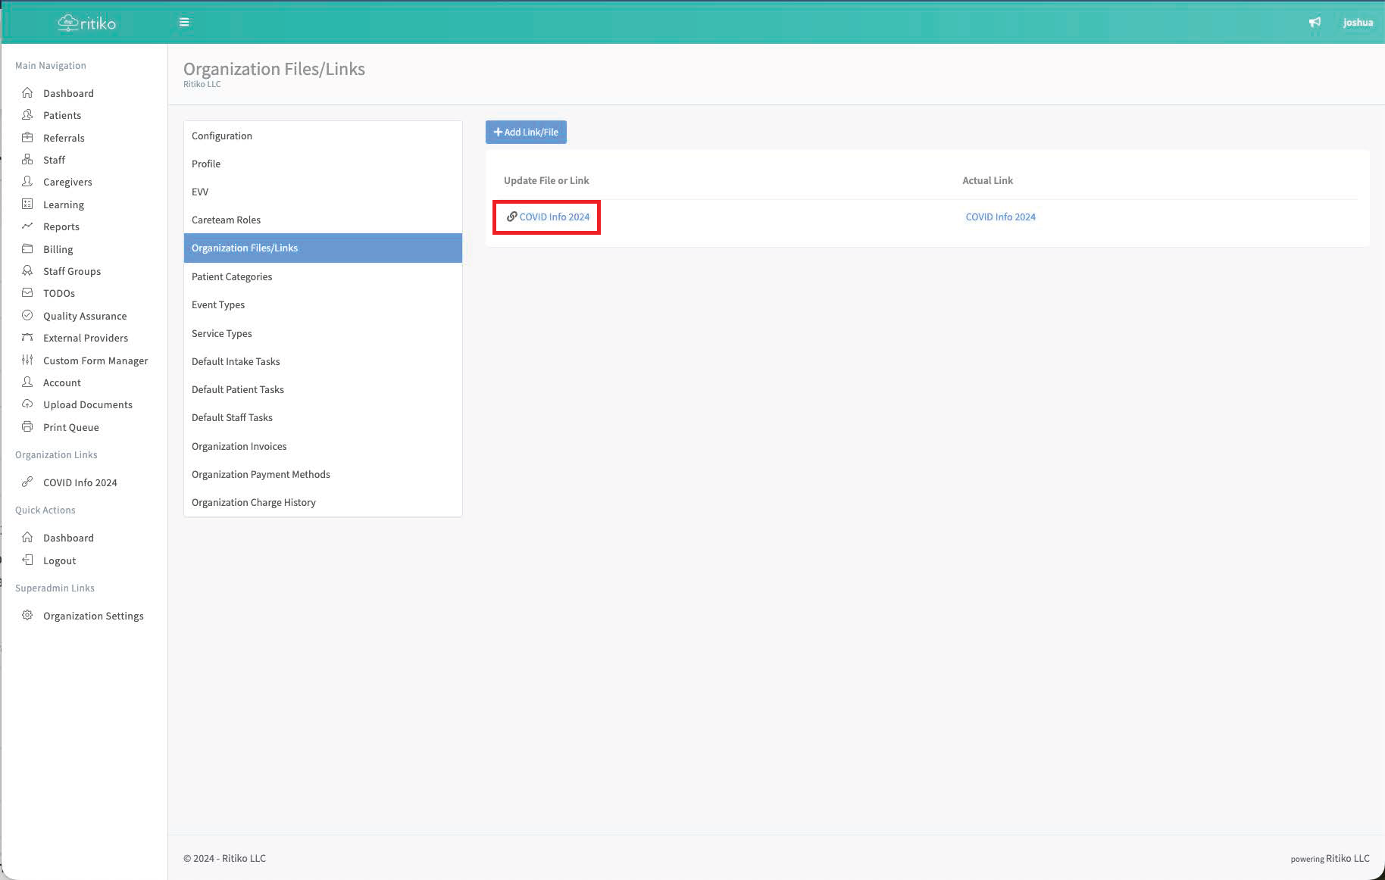Edit the COVID Info 2024 update link
The height and width of the screenshot is (880, 1385).
[548, 217]
